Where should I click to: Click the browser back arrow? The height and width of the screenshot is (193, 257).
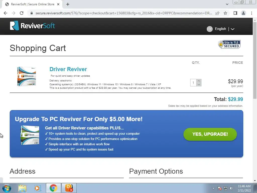pos(6,13)
